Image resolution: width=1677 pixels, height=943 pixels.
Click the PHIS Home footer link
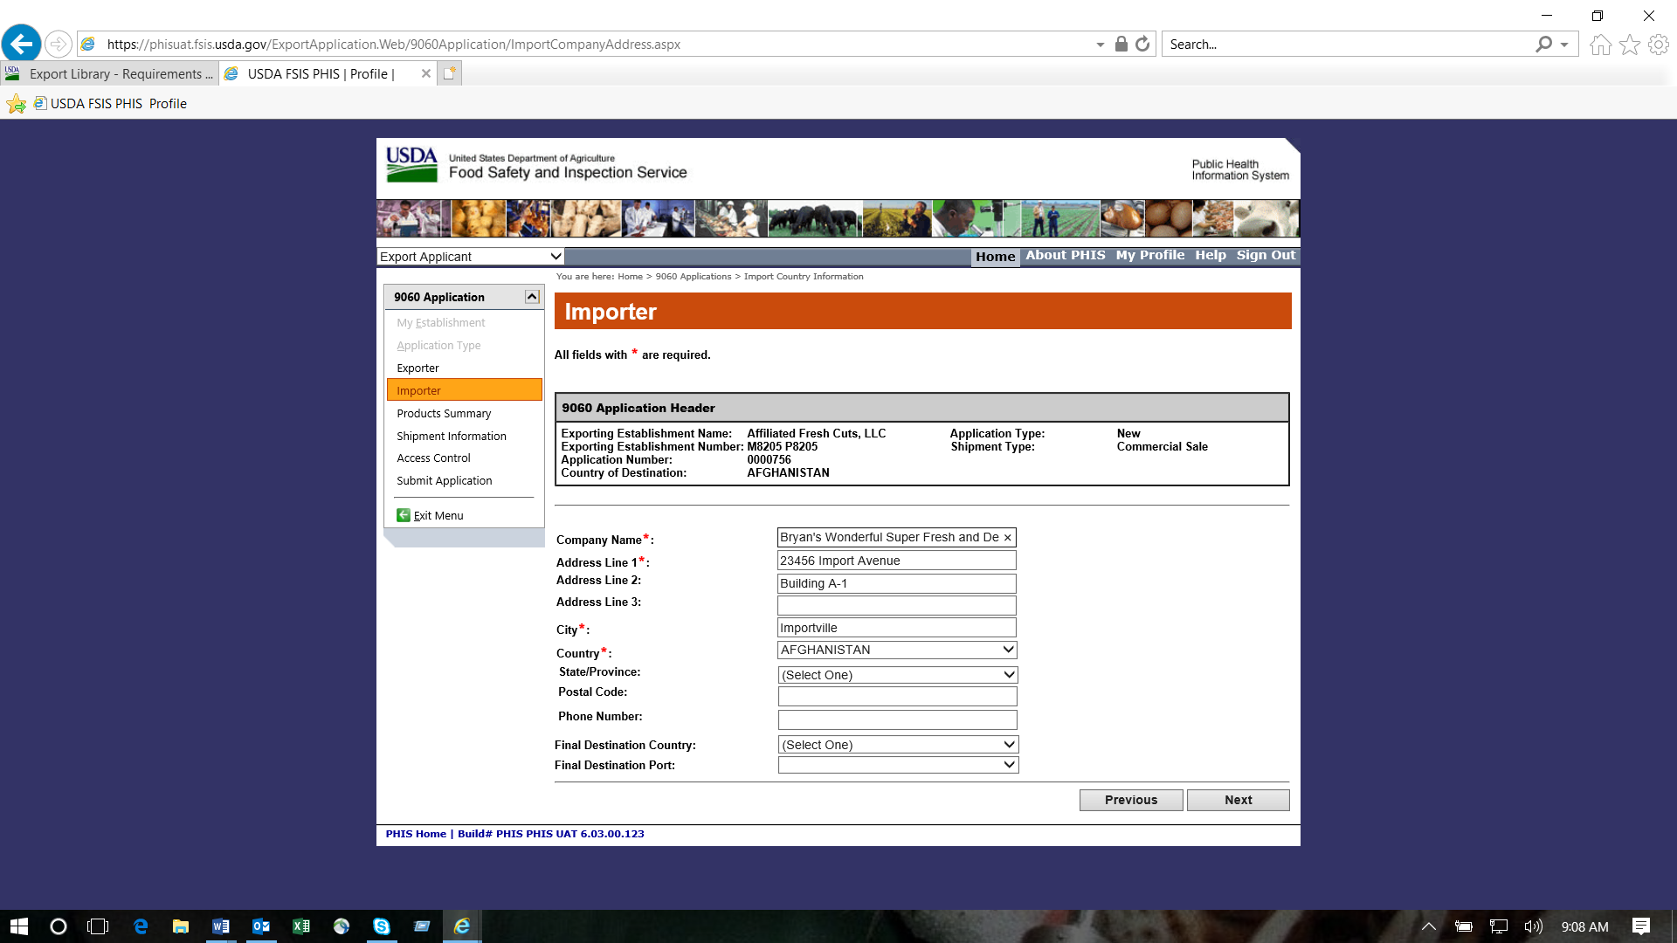click(x=416, y=834)
